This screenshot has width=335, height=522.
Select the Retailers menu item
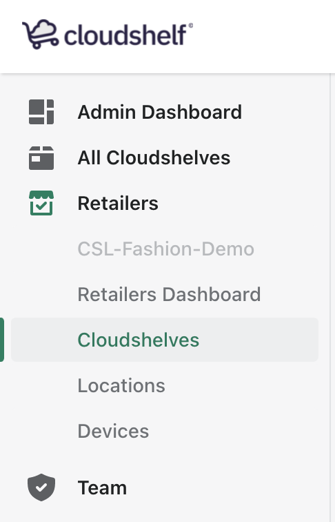click(x=118, y=203)
